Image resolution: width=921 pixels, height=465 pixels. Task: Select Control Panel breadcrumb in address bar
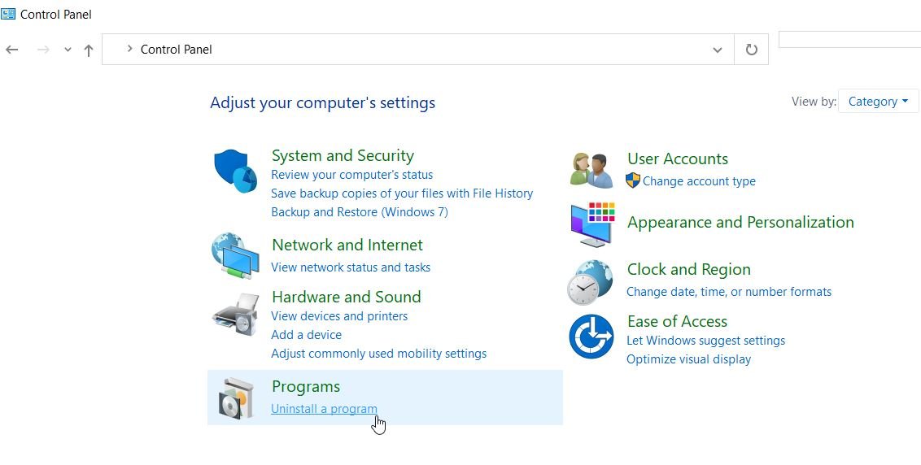[177, 50]
